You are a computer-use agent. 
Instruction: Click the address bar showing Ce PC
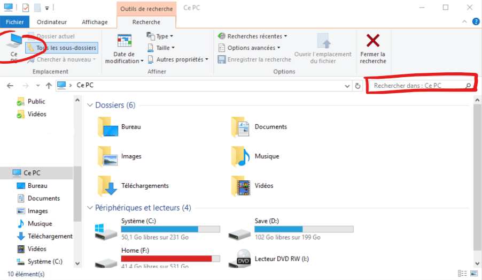point(203,85)
